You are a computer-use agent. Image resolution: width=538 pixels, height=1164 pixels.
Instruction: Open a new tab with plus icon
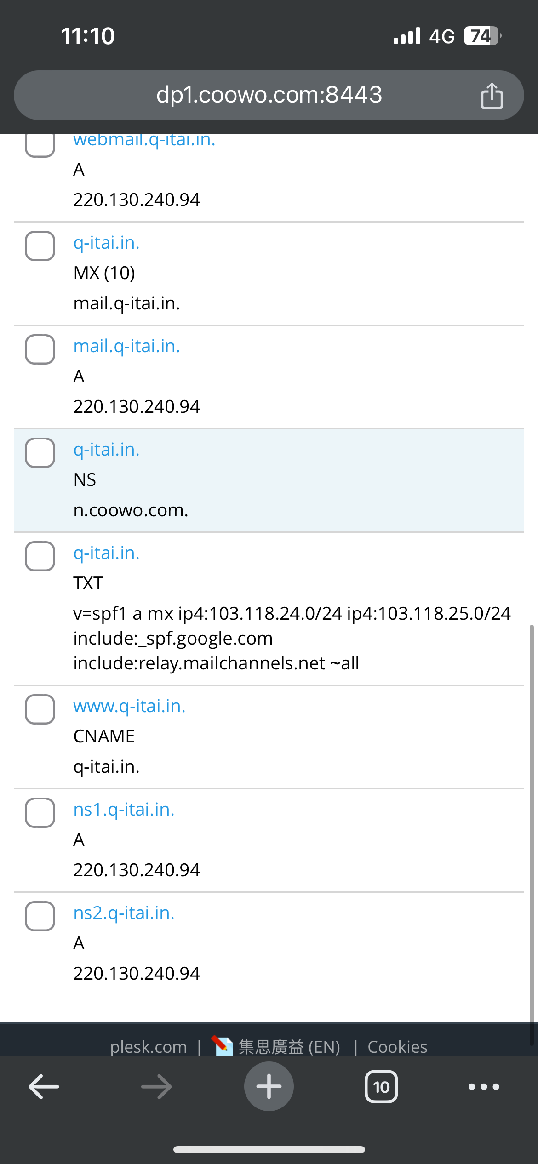point(269,1087)
